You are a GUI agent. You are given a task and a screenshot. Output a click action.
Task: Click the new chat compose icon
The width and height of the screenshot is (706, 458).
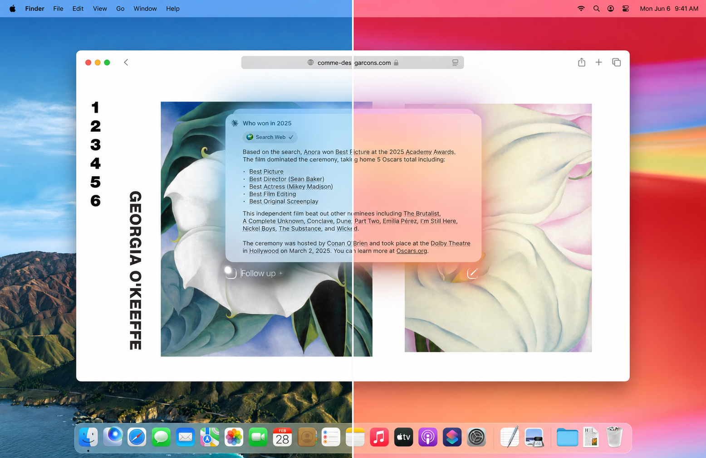point(472,273)
